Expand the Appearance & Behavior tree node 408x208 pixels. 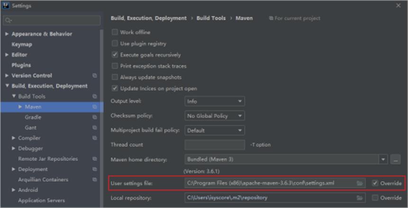coord(7,34)
